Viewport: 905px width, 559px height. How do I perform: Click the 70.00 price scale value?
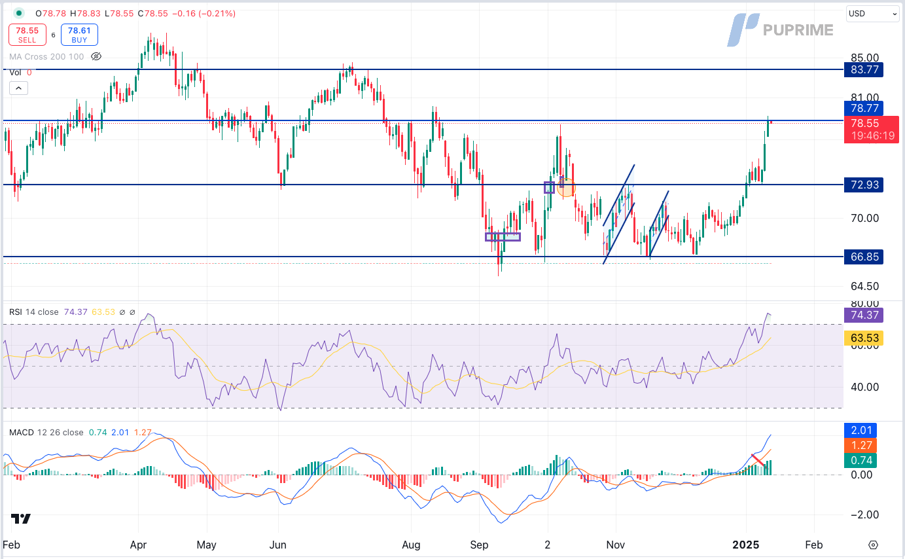coord(864,218)
